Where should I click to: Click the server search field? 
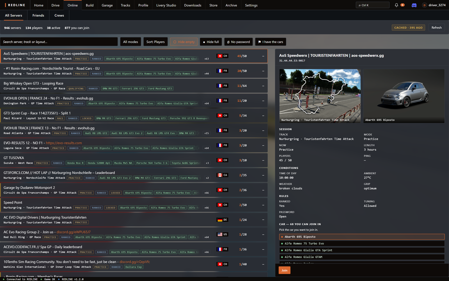[59, 42]
